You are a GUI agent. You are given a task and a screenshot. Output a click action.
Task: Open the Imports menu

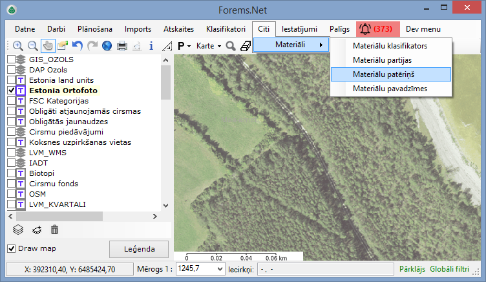pyautogui.click(x=138, y=29)
